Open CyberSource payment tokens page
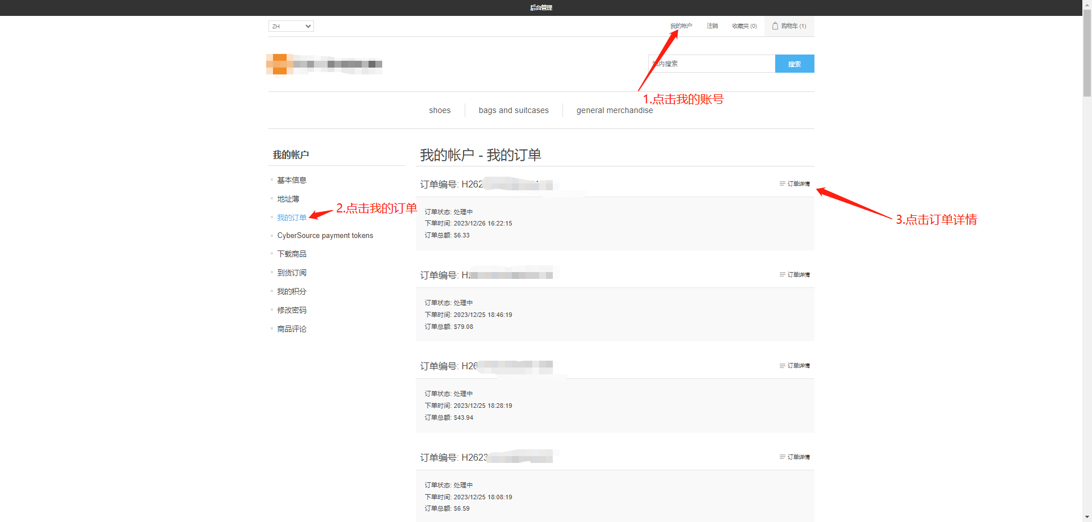Screen dimensions: 1092x522 [x=325, y=236]
